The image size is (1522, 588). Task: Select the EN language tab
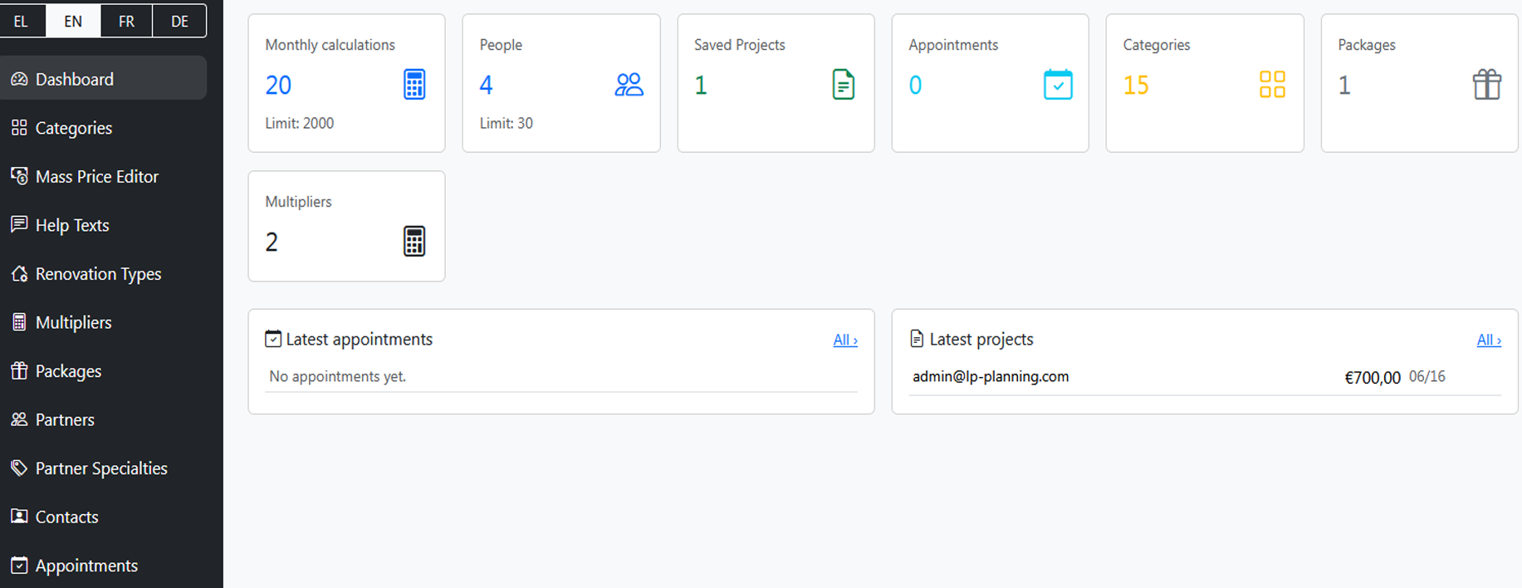coord(73,21)
